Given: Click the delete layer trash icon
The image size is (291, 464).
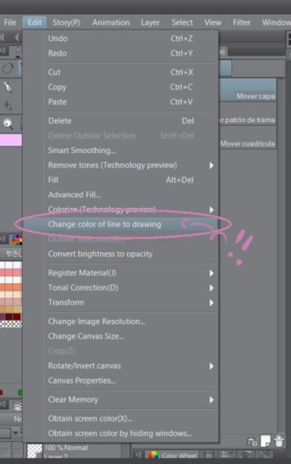Looking at the screenshot, I should tap(279, 441).
